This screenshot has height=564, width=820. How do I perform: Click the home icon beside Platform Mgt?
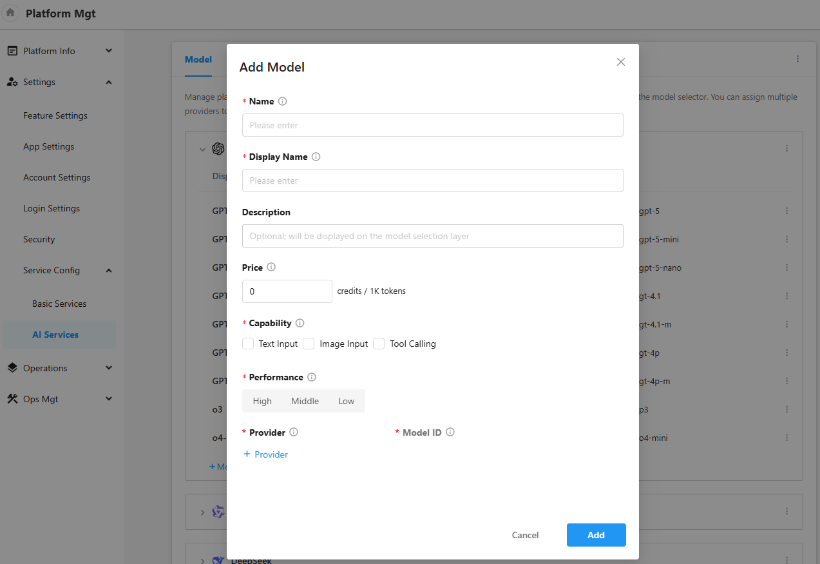pos(10,13)
